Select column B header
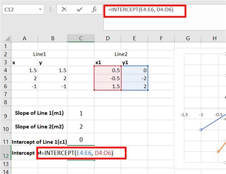Image resolution: width=226 pixels, height=174 pixels. click(52, 39)
